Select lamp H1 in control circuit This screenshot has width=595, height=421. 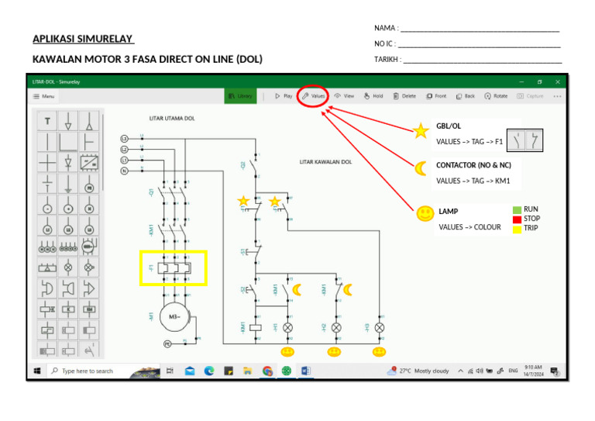288,328
